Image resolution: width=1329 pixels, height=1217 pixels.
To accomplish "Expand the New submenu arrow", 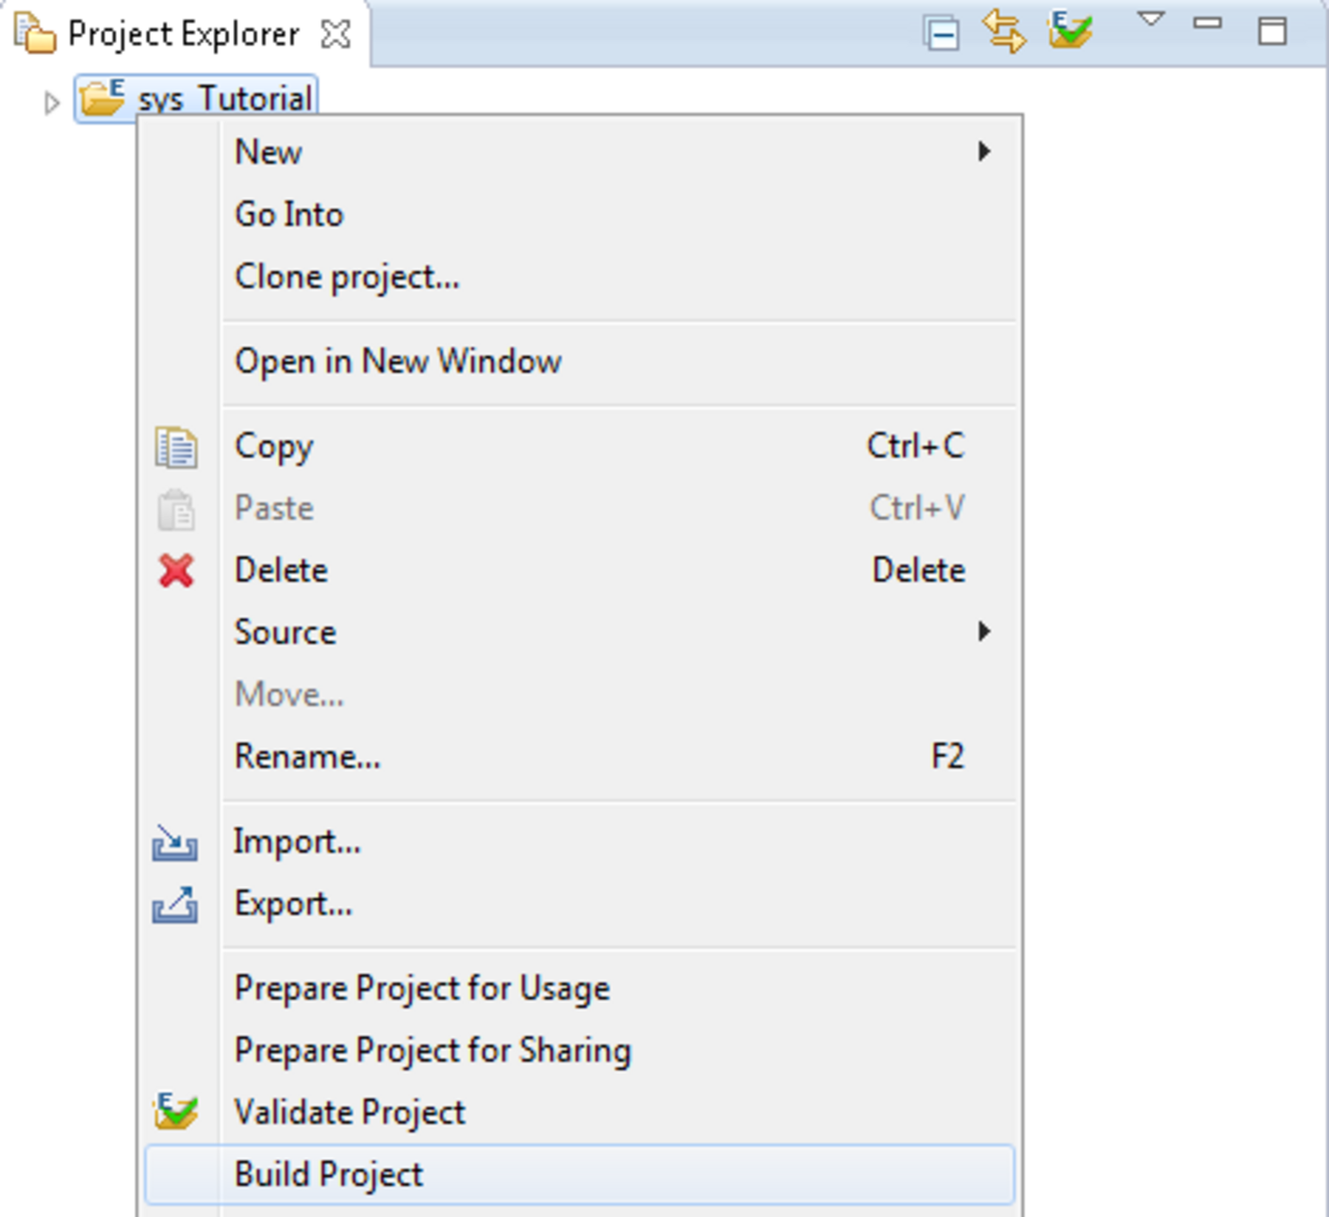I will pyautogui.click(x=984, y=152).
